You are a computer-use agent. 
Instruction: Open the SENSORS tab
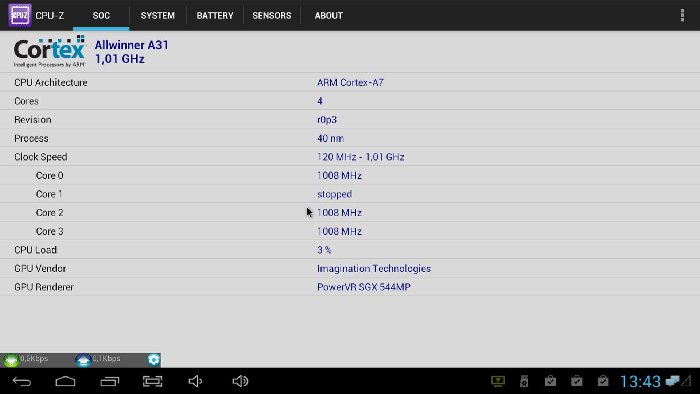[x=272, y=15]
